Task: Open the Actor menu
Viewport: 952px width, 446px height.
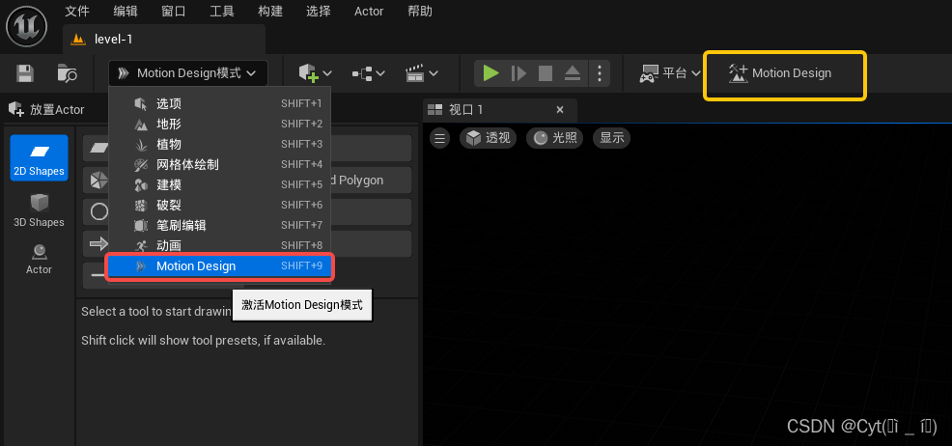Action: click(x=369, y=11)
